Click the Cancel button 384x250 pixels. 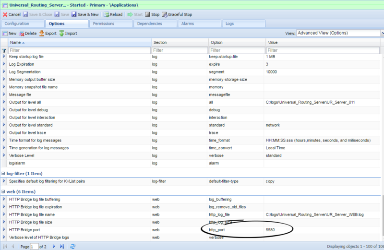(x=12, y=14)
